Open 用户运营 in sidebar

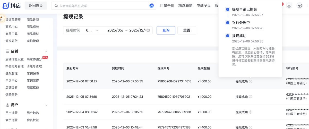(x=12, y=113)
